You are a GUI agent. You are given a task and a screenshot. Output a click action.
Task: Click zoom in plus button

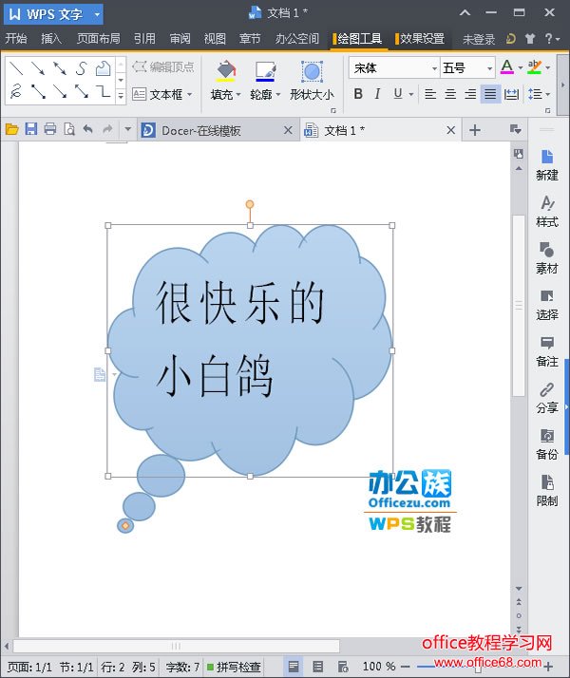coord(547,667)
